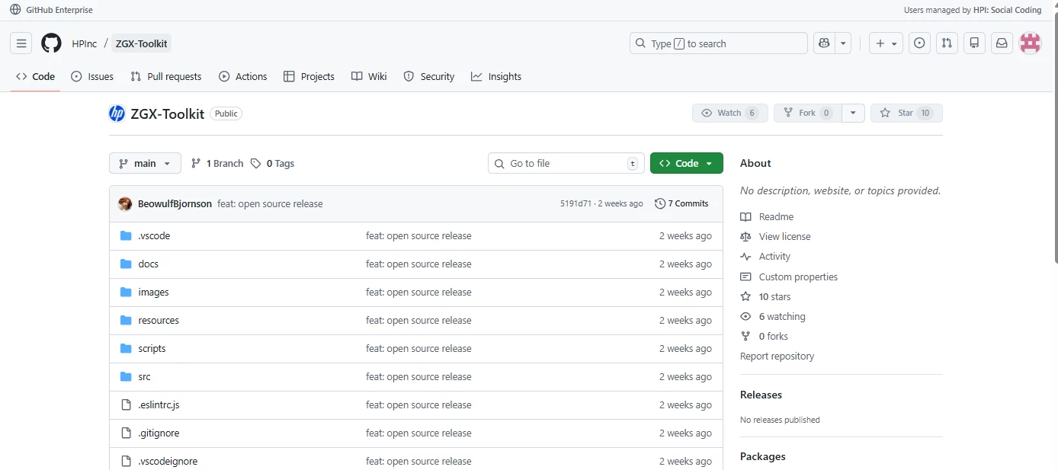Click Report repository link
1058x470 pixels.
777,356
